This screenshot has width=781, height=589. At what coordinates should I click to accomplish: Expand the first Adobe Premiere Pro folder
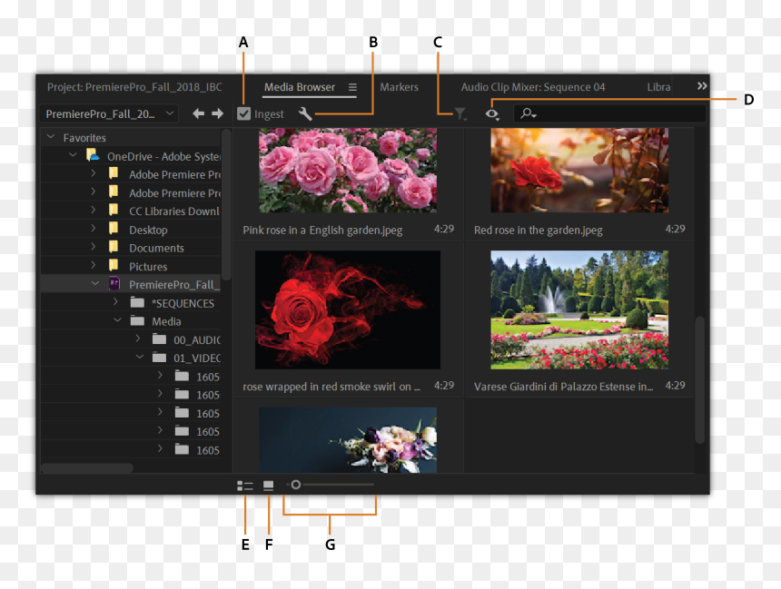tap(94, 173)
